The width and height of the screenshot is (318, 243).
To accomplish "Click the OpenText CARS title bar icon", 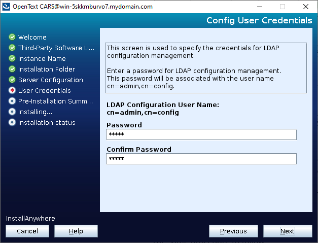I will coord(6,7).
